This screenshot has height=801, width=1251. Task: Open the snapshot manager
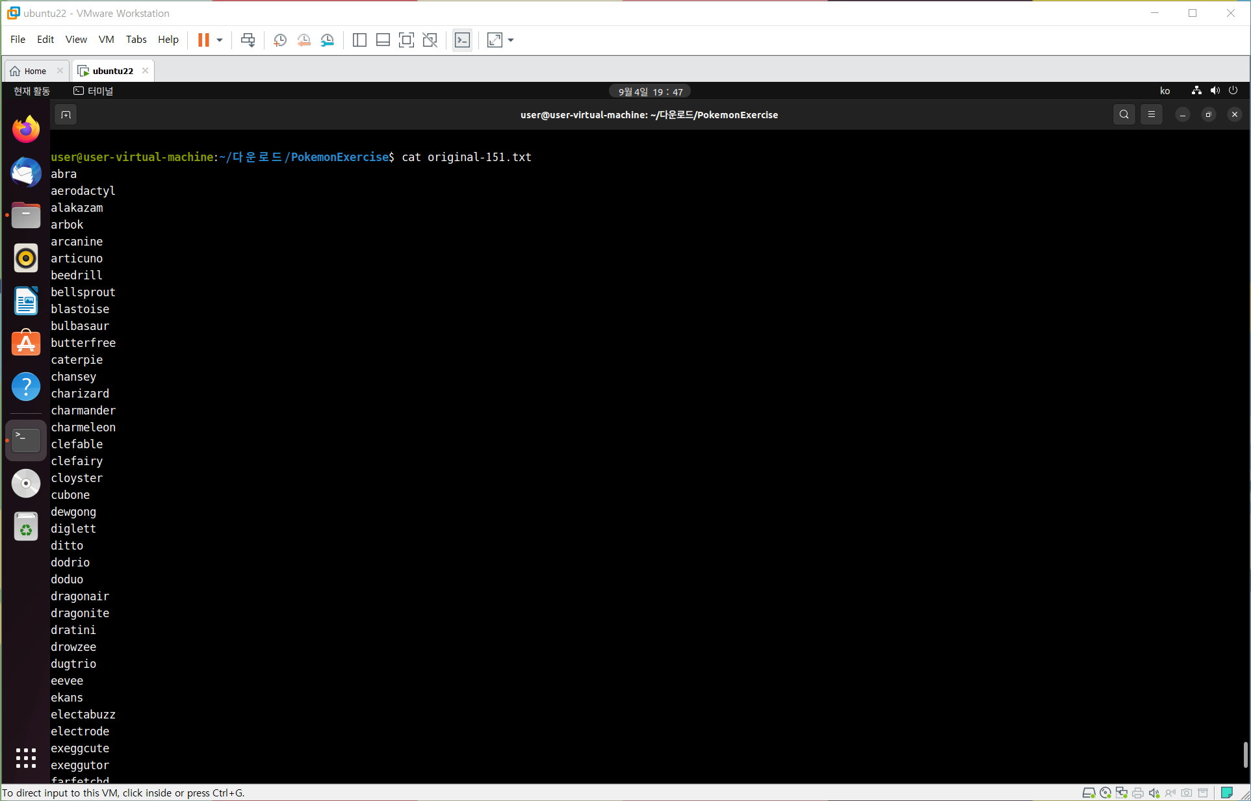click(x=328, y=40)
